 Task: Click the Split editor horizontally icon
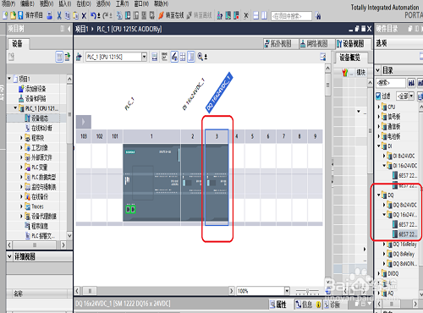tap(255, 15)
